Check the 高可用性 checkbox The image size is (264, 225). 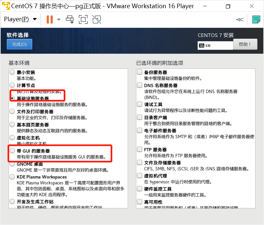click(x=140, y=202)
